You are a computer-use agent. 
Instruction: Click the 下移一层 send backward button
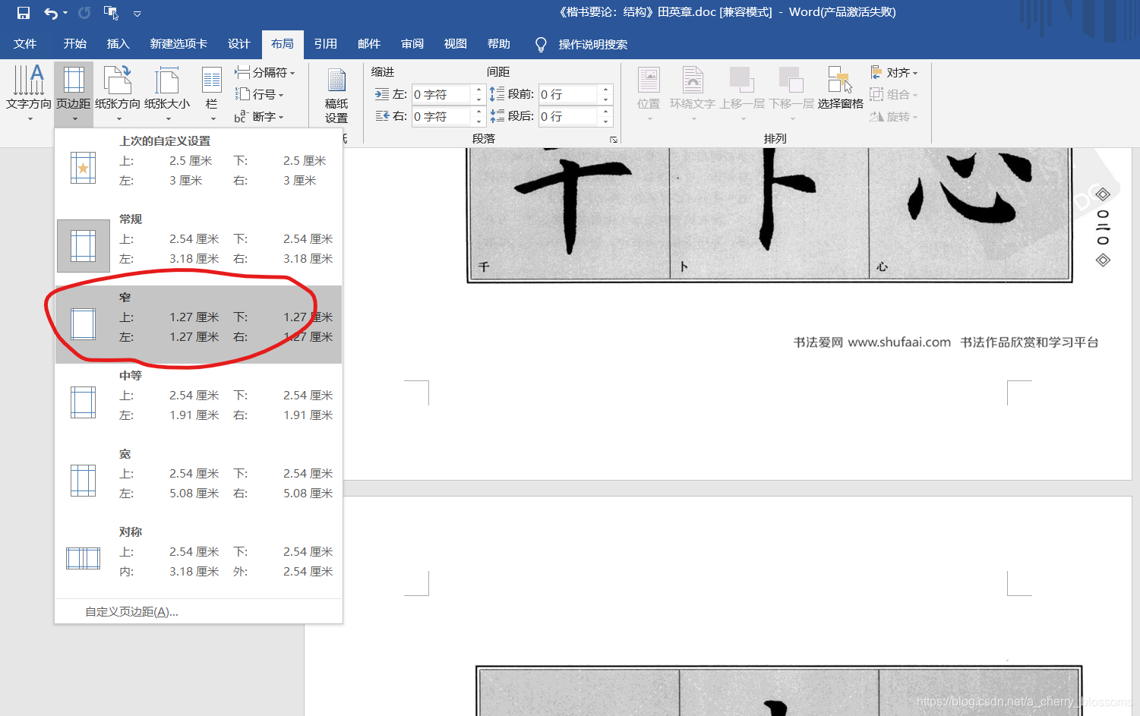(791, 94)
